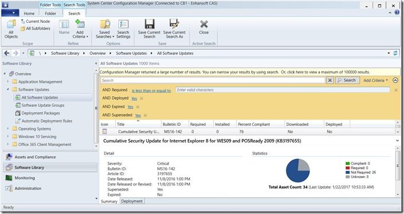This screenshot has width=404, height=214.
Task: Switch to the Home ribbon tab
Action: point(29,13)
